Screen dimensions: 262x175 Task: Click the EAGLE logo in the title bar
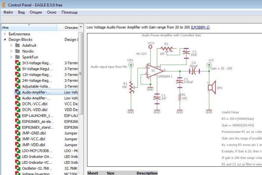(x=4, y=5)
